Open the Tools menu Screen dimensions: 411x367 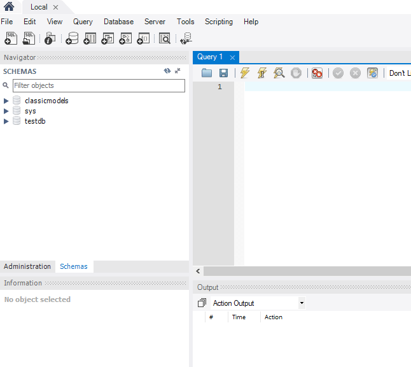click(185, 22)
